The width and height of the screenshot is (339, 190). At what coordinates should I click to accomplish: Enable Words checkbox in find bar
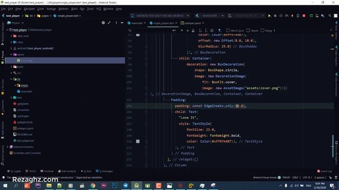tap(248, 31)
